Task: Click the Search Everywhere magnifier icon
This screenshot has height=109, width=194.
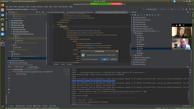Action: click(x=192, y=9)
